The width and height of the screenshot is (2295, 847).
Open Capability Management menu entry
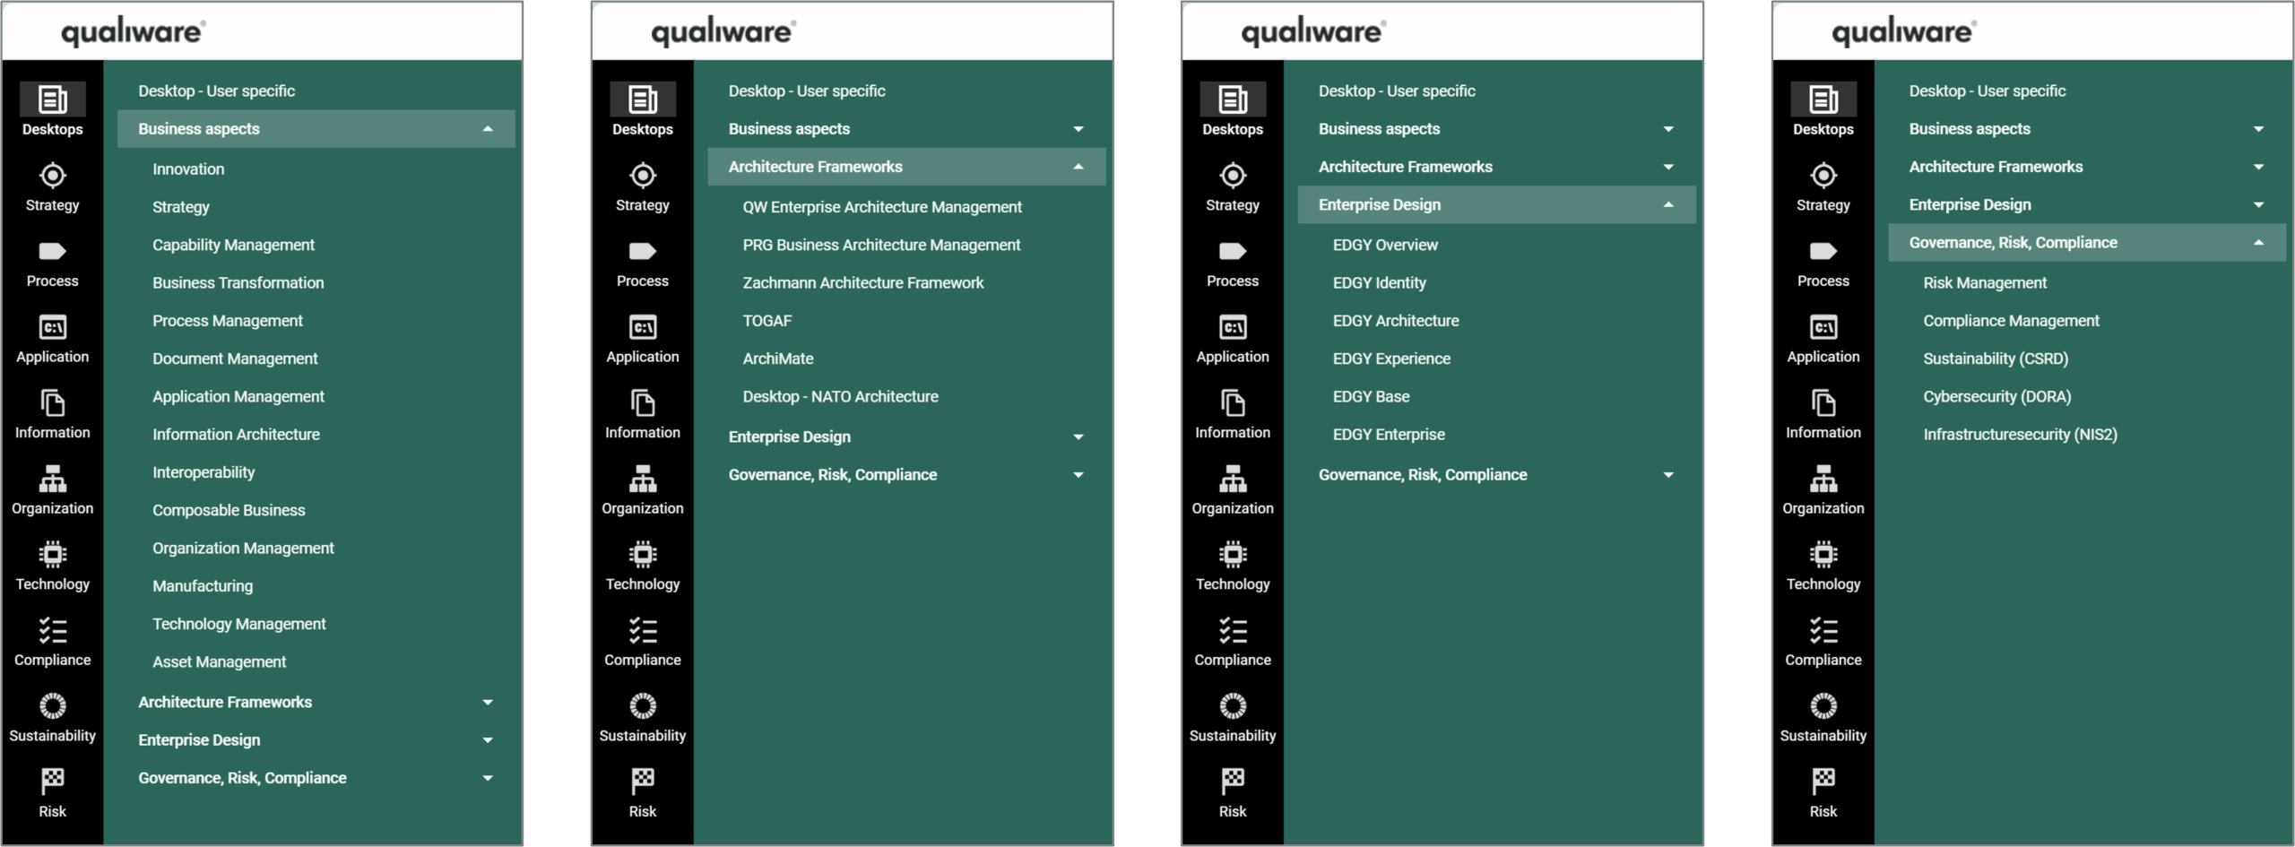coord(233,245)
